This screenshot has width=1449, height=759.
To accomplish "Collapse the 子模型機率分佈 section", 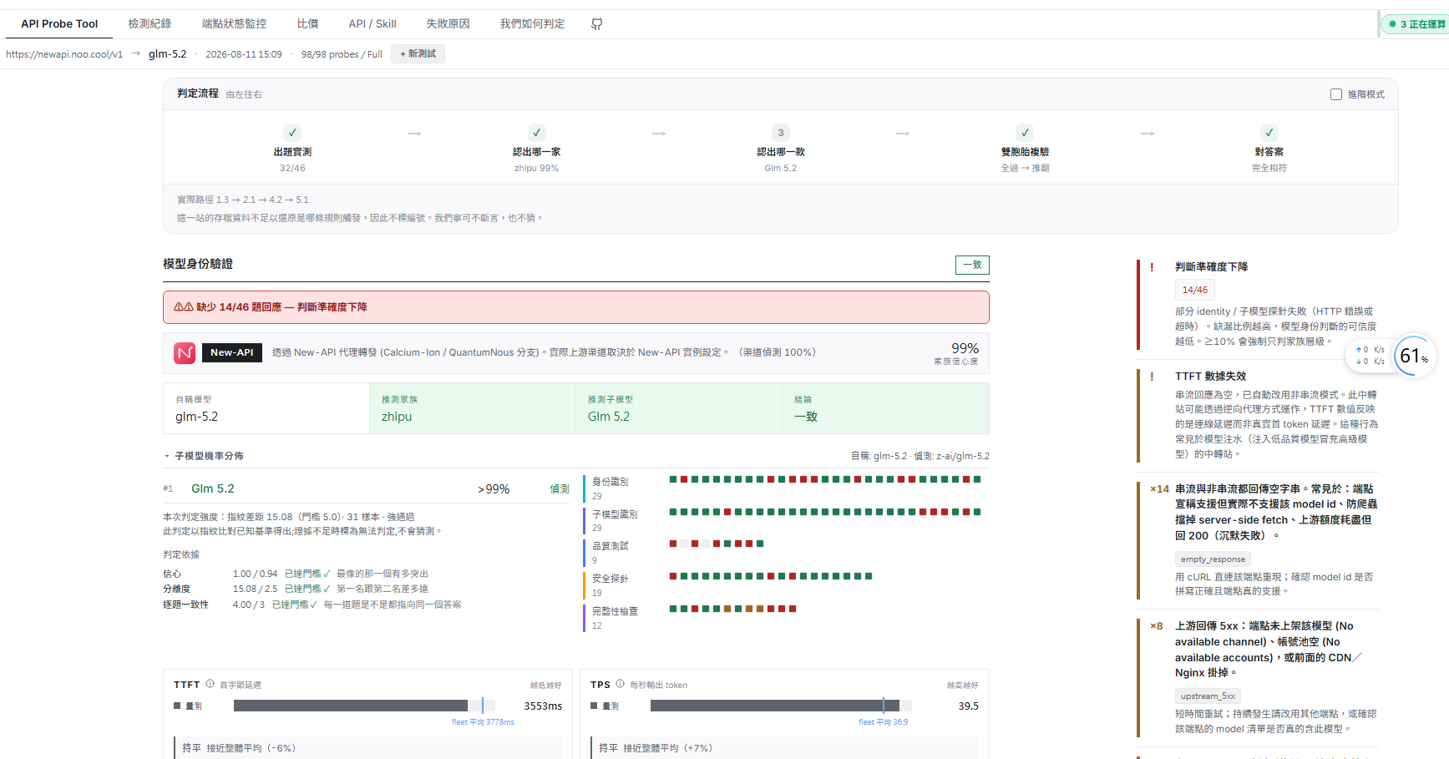I will point(204,456).
